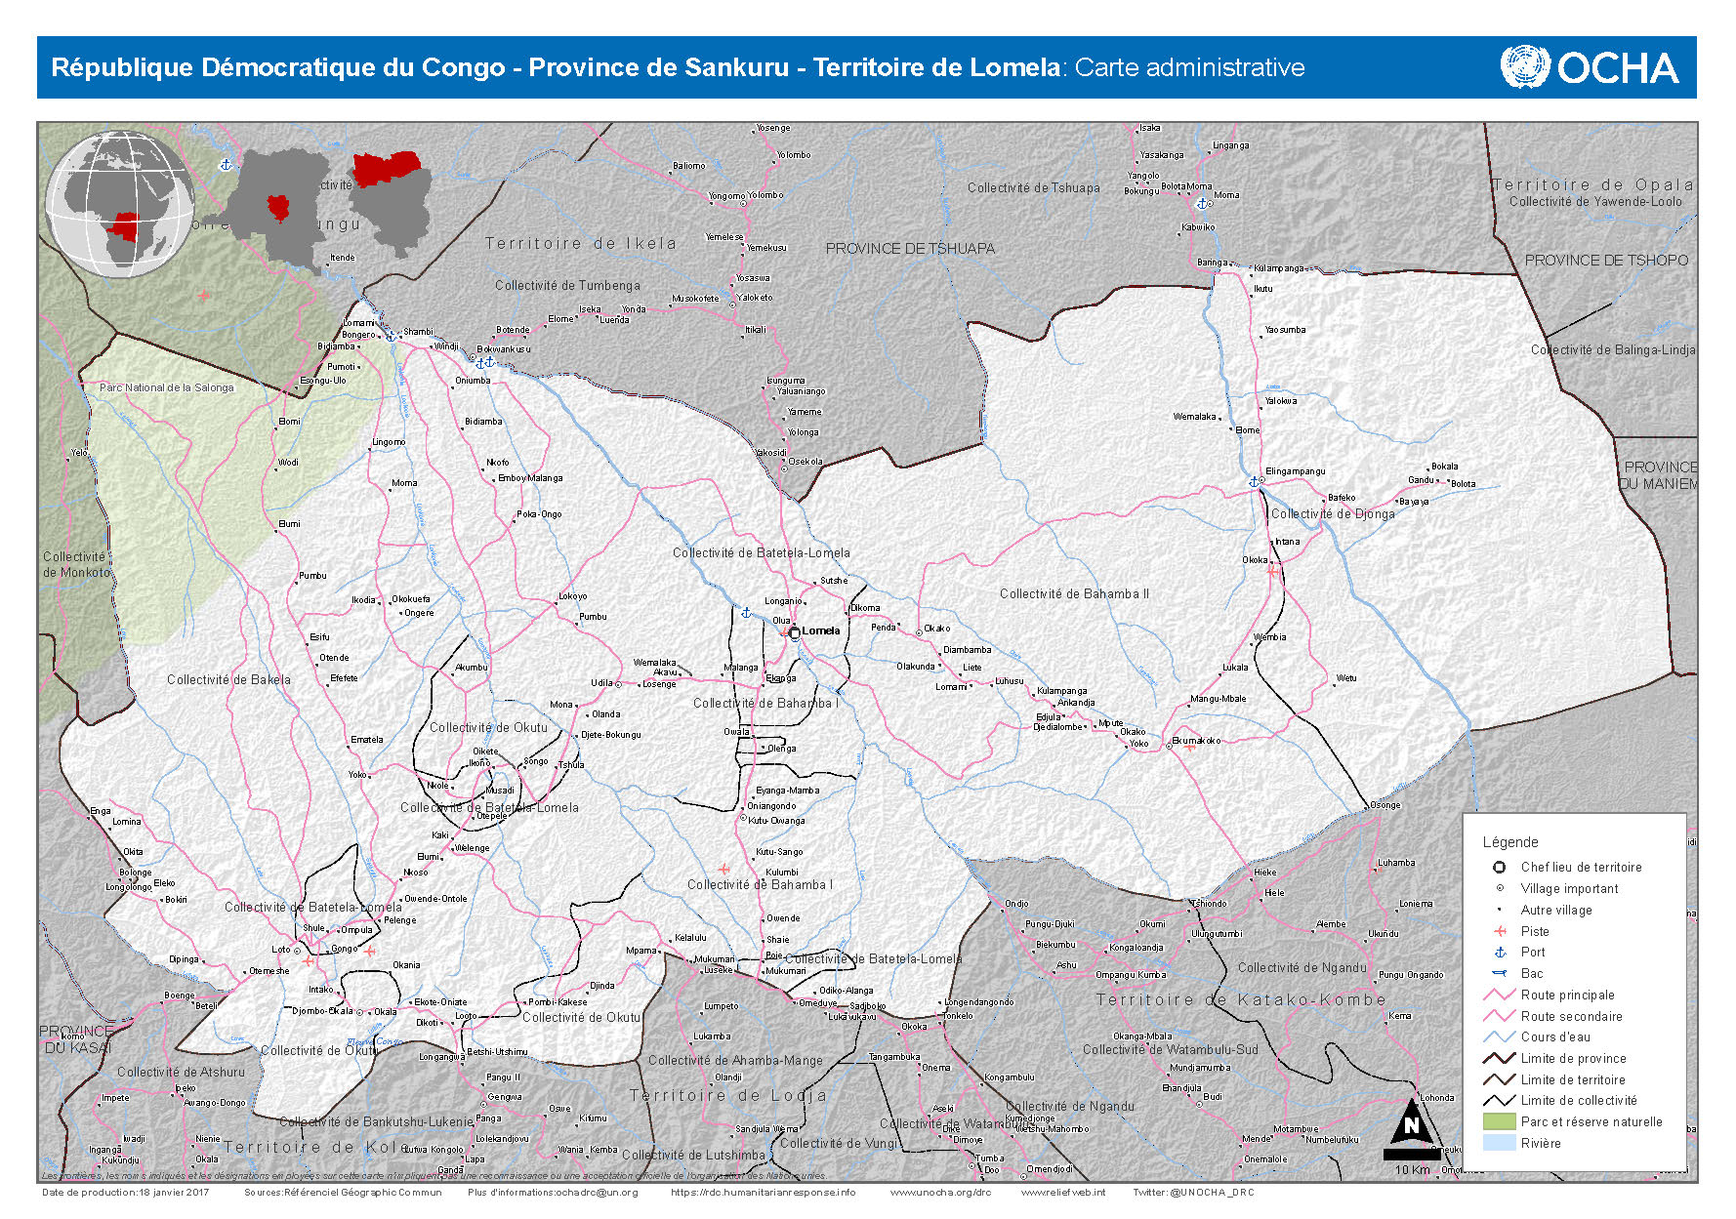Image resolution: width=1736 pixels, height=1219 pixels.
Task: Click the @UNOCHA_DRC Twitter handle
Action: click(1212, 1192)
